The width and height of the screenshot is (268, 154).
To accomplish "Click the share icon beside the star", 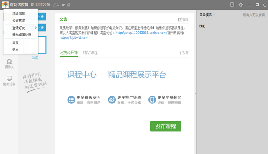I will click(x=69, y=5).
